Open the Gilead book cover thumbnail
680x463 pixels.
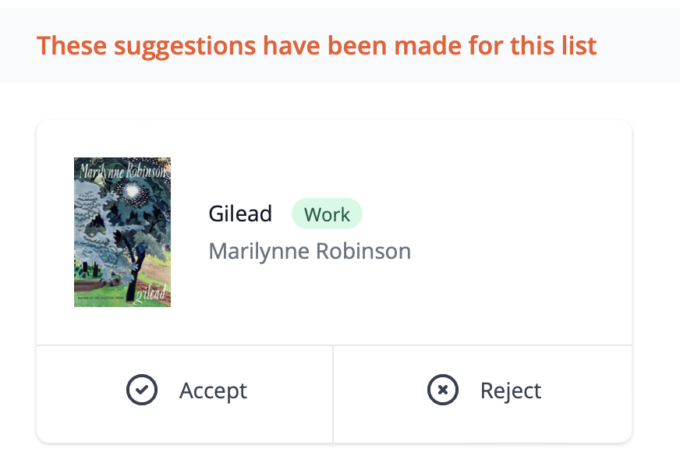pos(122,232)
